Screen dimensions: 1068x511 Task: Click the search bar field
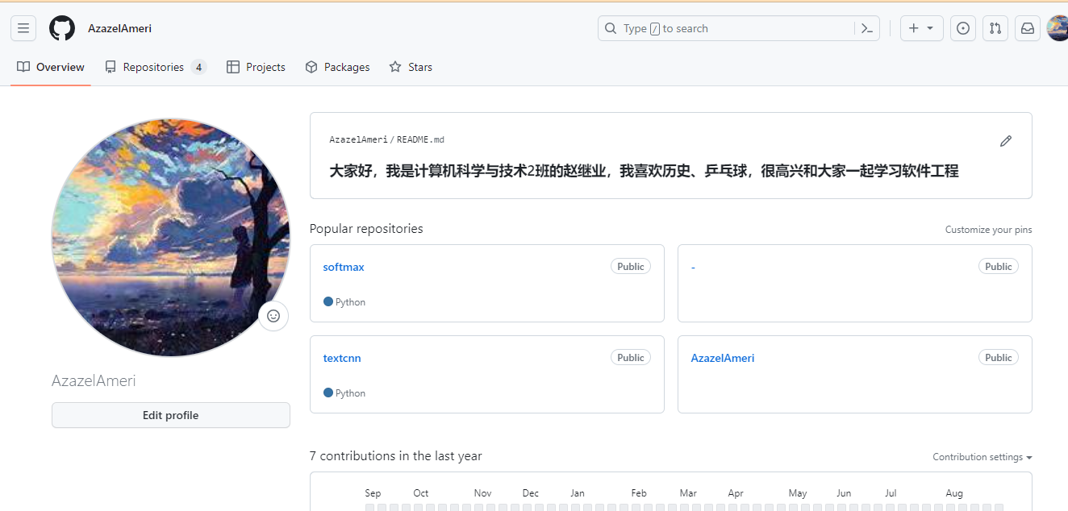point(737,28)
